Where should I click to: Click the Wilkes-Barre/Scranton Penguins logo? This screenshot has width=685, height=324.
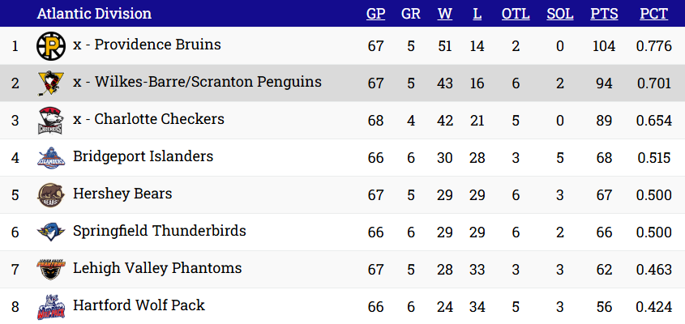coord(51,83)
